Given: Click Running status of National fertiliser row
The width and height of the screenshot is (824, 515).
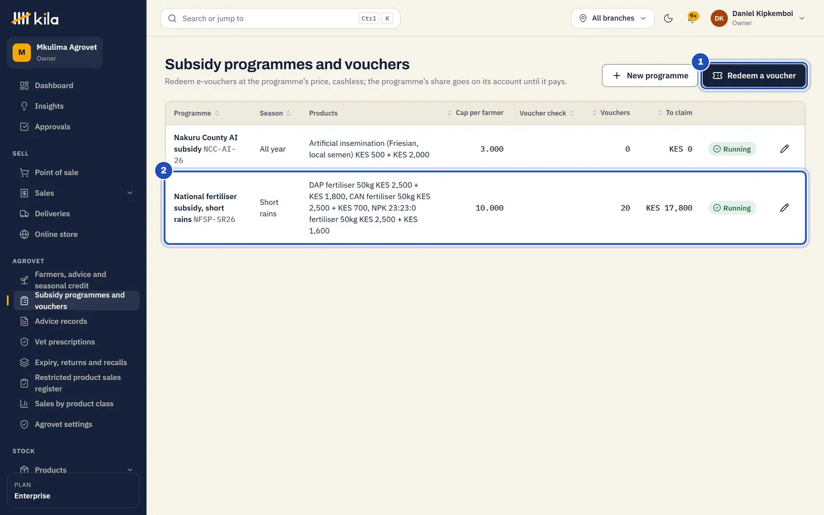Looking at the screenshot, I should click(732, 208).
